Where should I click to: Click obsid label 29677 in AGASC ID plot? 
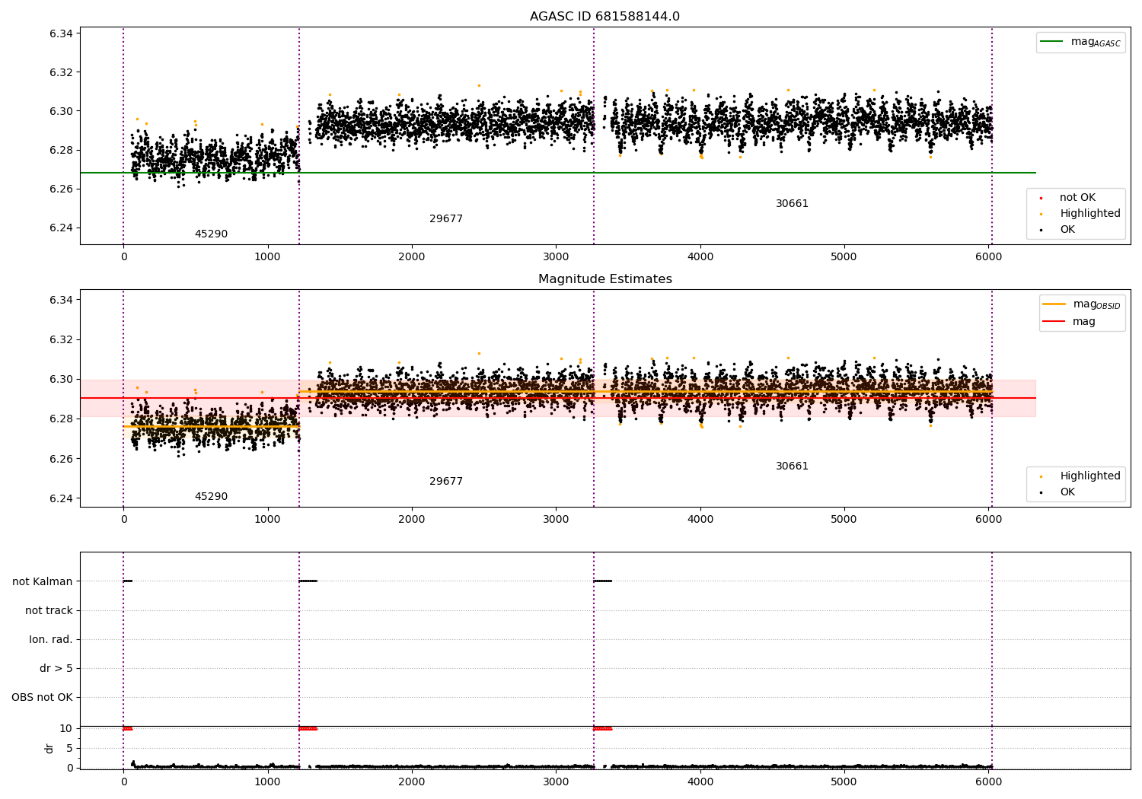[446, 219]
